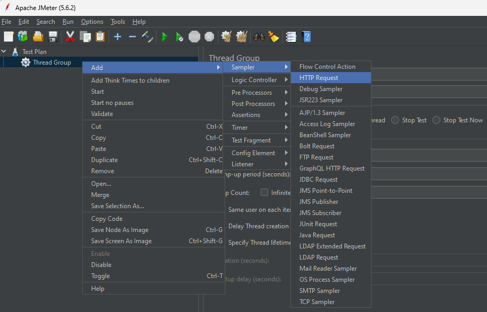Click the New test plan icon
Screen dimensions: 487x312
coord(8,37)
